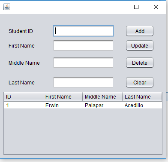Click the Java icon in title bar
168x162 pixels.
click(7, 7)
